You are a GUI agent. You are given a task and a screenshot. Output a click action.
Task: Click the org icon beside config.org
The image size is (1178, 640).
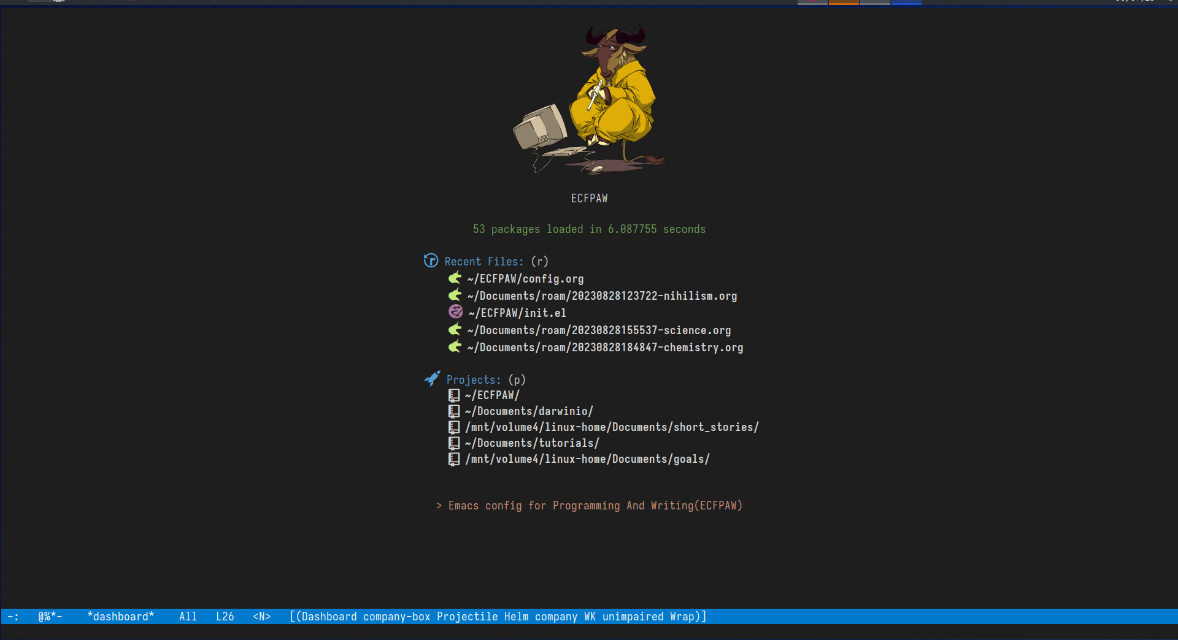click(x=455, y=278)
